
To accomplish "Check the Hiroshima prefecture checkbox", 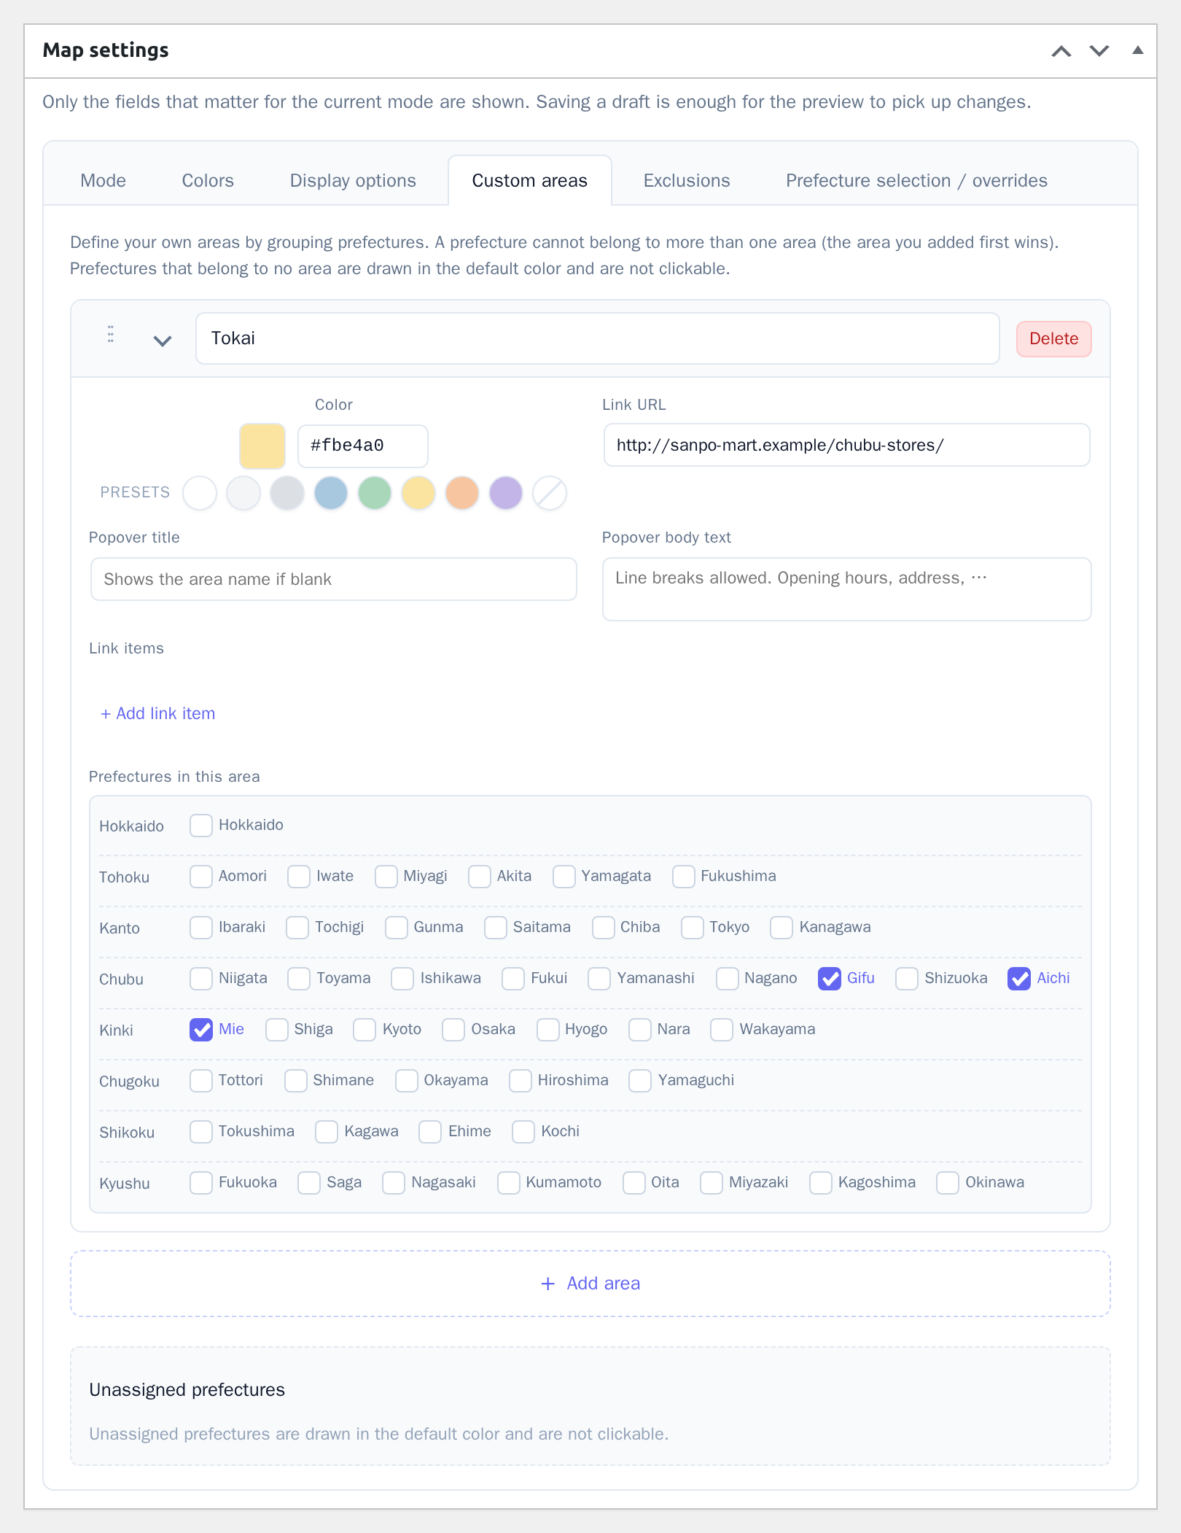I will [x=521, y=1081].
